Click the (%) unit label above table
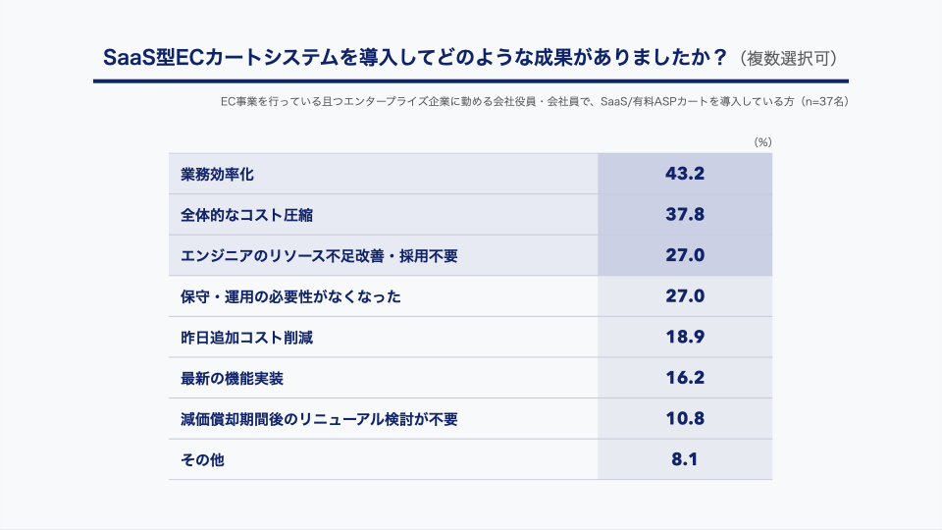The width and height of the screenshot is (942, 530). pos(763,142)
